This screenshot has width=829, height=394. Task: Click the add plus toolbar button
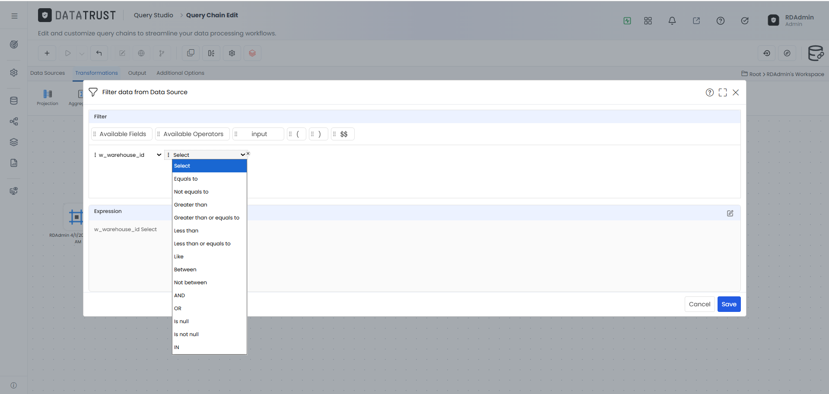coord(47,53)
